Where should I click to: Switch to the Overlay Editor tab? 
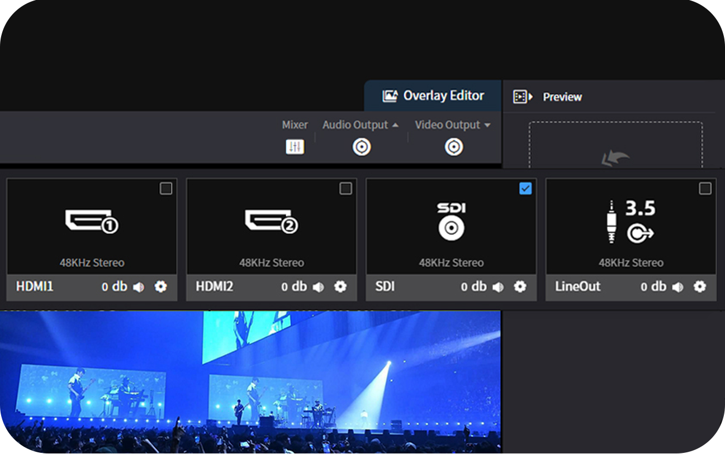tap(433, 96)
